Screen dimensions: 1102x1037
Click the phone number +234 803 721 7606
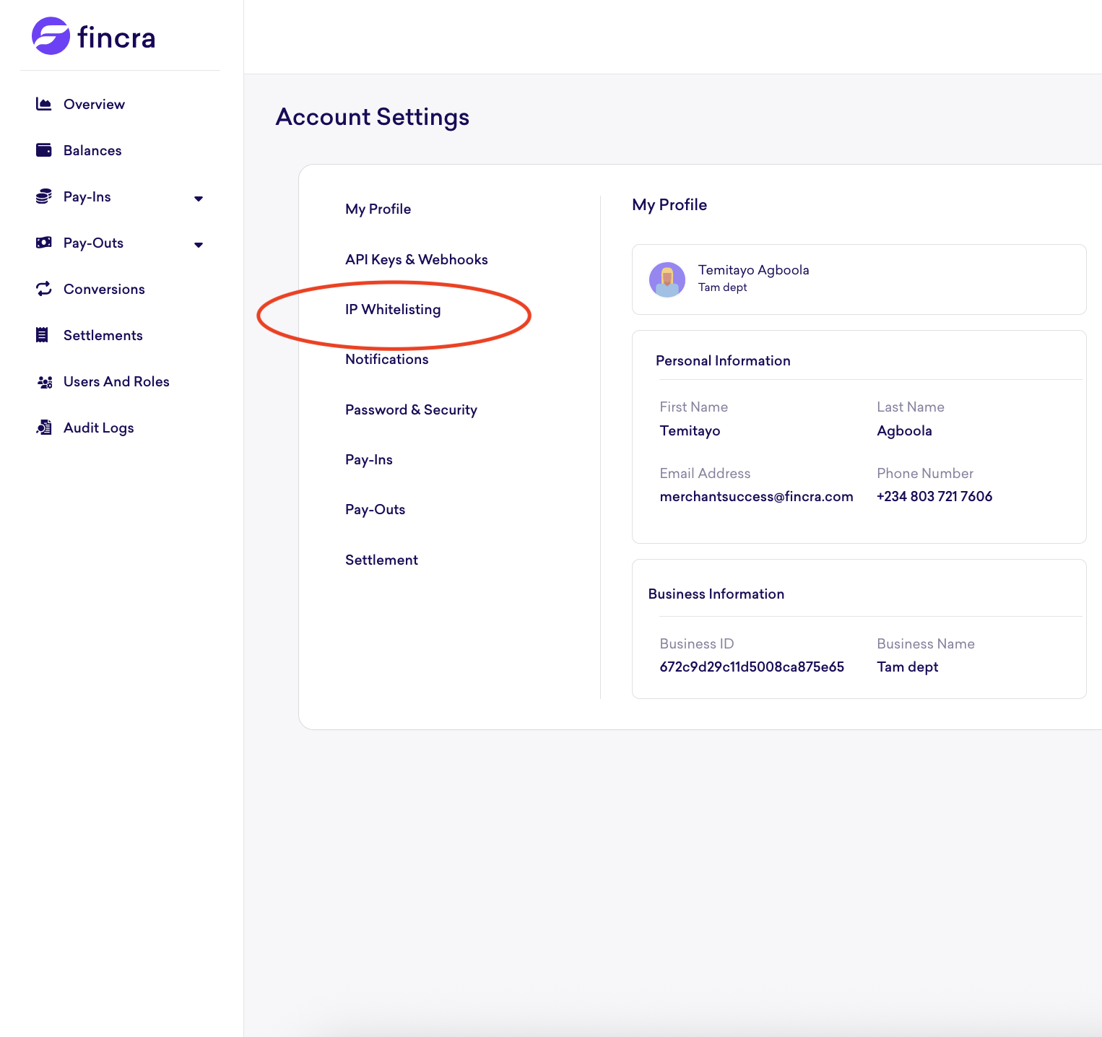point(934,496)
